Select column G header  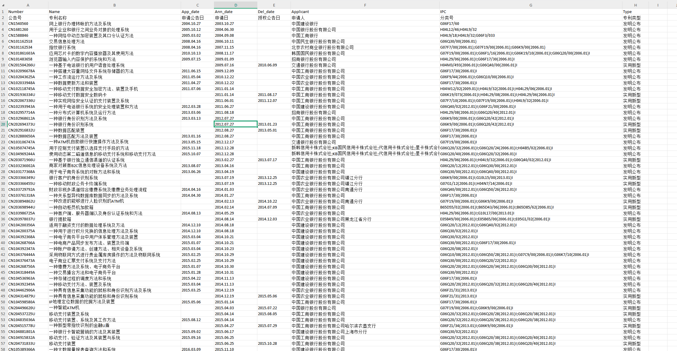[531, 5]
